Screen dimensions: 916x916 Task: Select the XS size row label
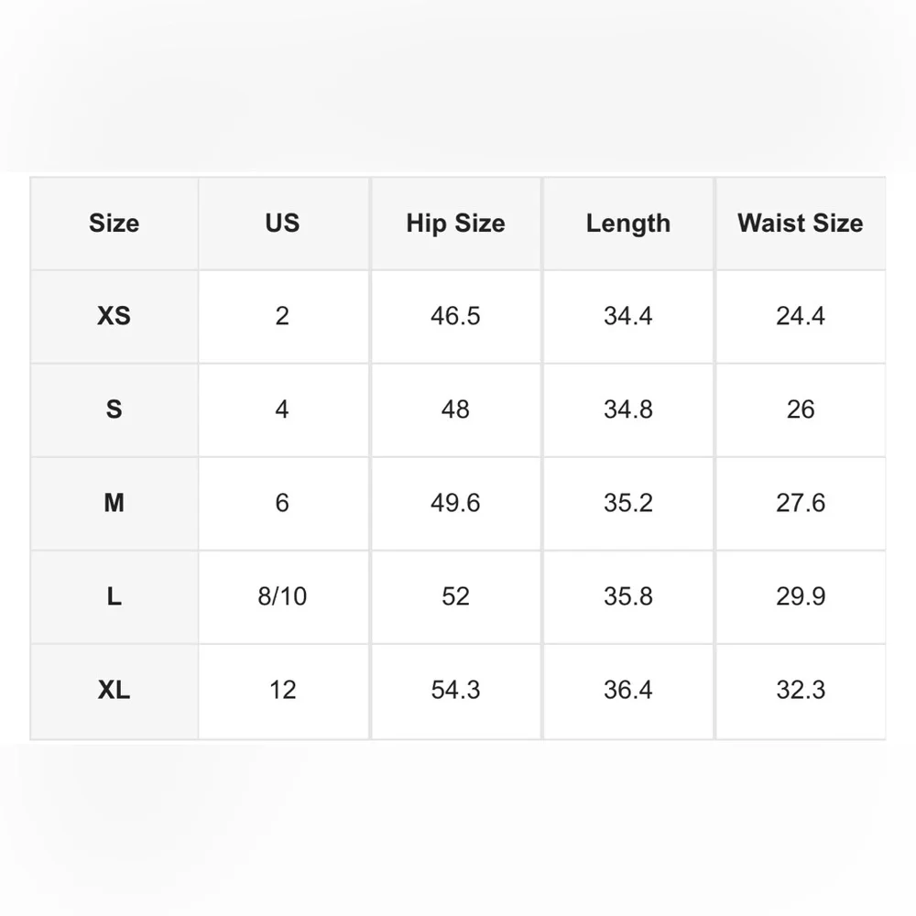pyautogui.click(x=114, y=316)
